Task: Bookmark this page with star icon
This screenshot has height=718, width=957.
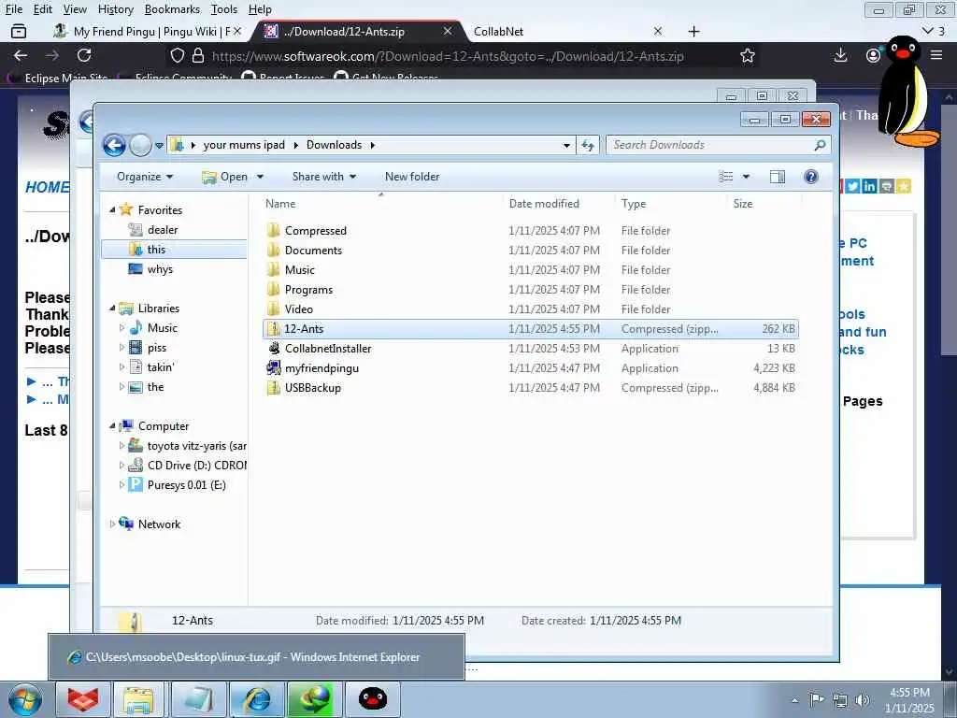Action: [x=747, y=56]
